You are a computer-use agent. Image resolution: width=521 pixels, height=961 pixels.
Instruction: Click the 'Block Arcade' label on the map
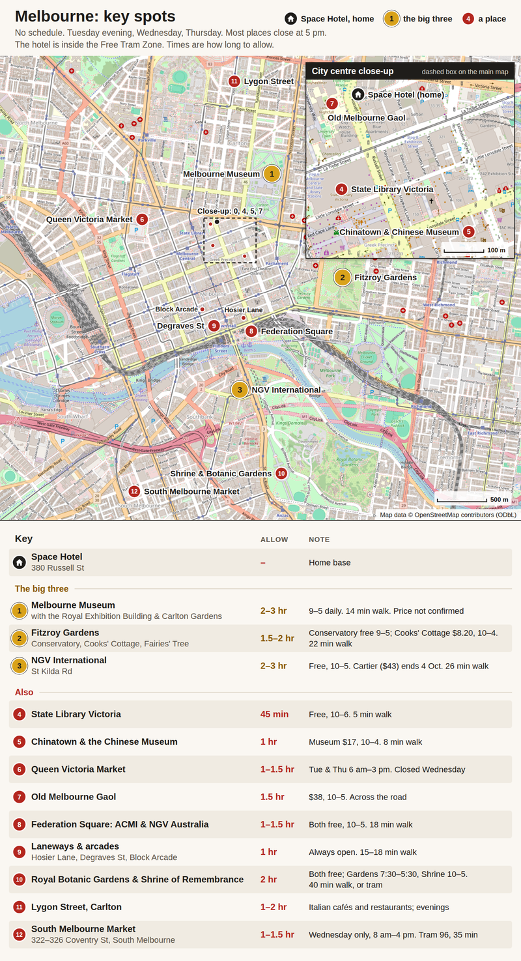(176, 309)
